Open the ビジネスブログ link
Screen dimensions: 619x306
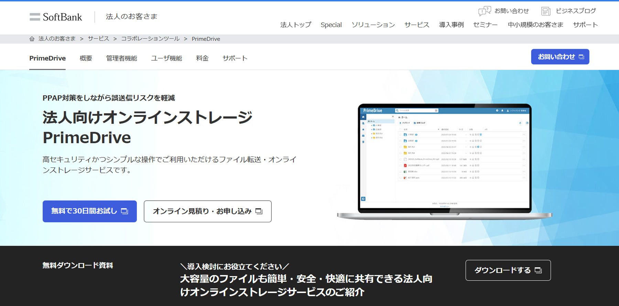coord(576,11)
